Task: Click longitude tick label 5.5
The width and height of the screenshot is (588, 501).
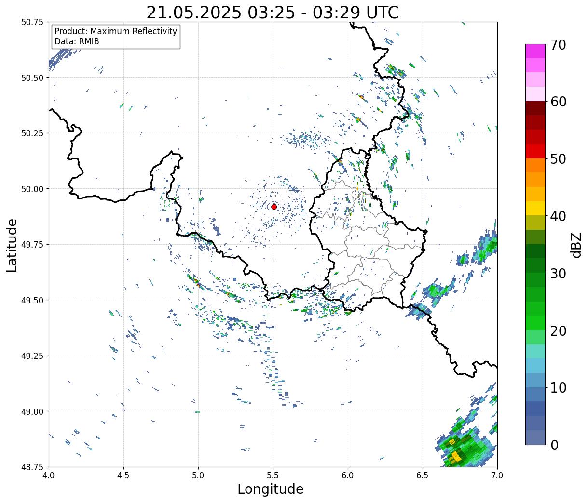Action: [x=273, y=475]
